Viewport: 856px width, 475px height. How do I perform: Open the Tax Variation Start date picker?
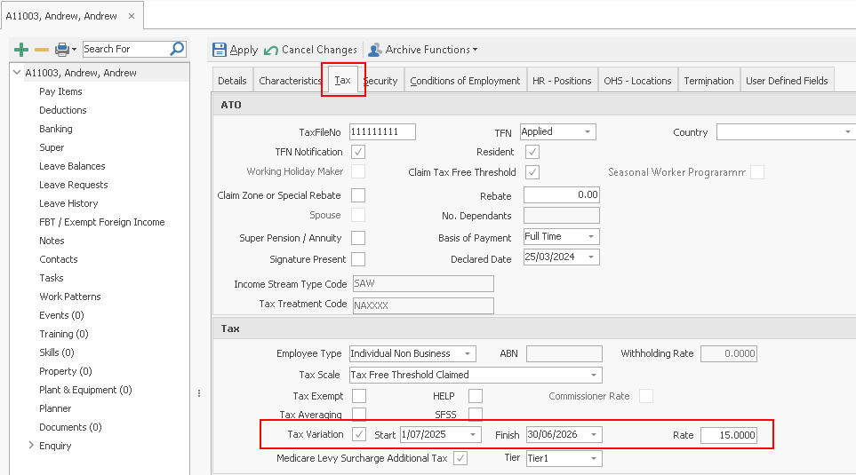pyautogui.click(x=474, y=435)
